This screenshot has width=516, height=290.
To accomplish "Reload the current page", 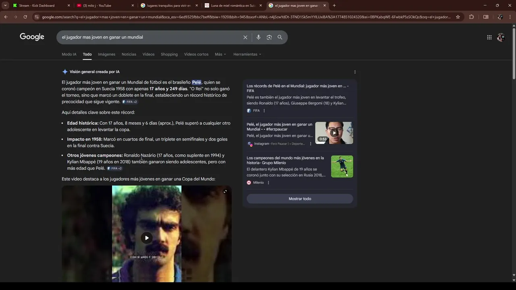I will coord(25,17).
